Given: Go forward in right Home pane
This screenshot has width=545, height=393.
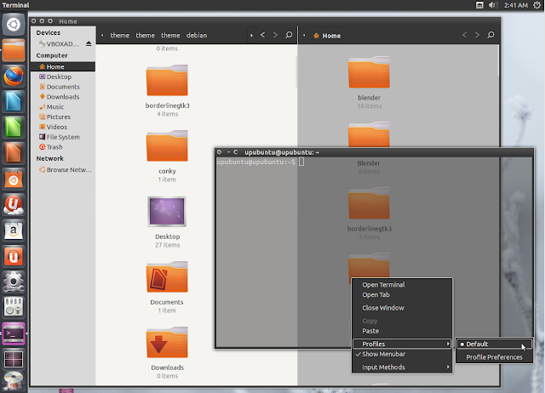Looking at the screenshot, I should pyautogui.click(x=477, y=35).
